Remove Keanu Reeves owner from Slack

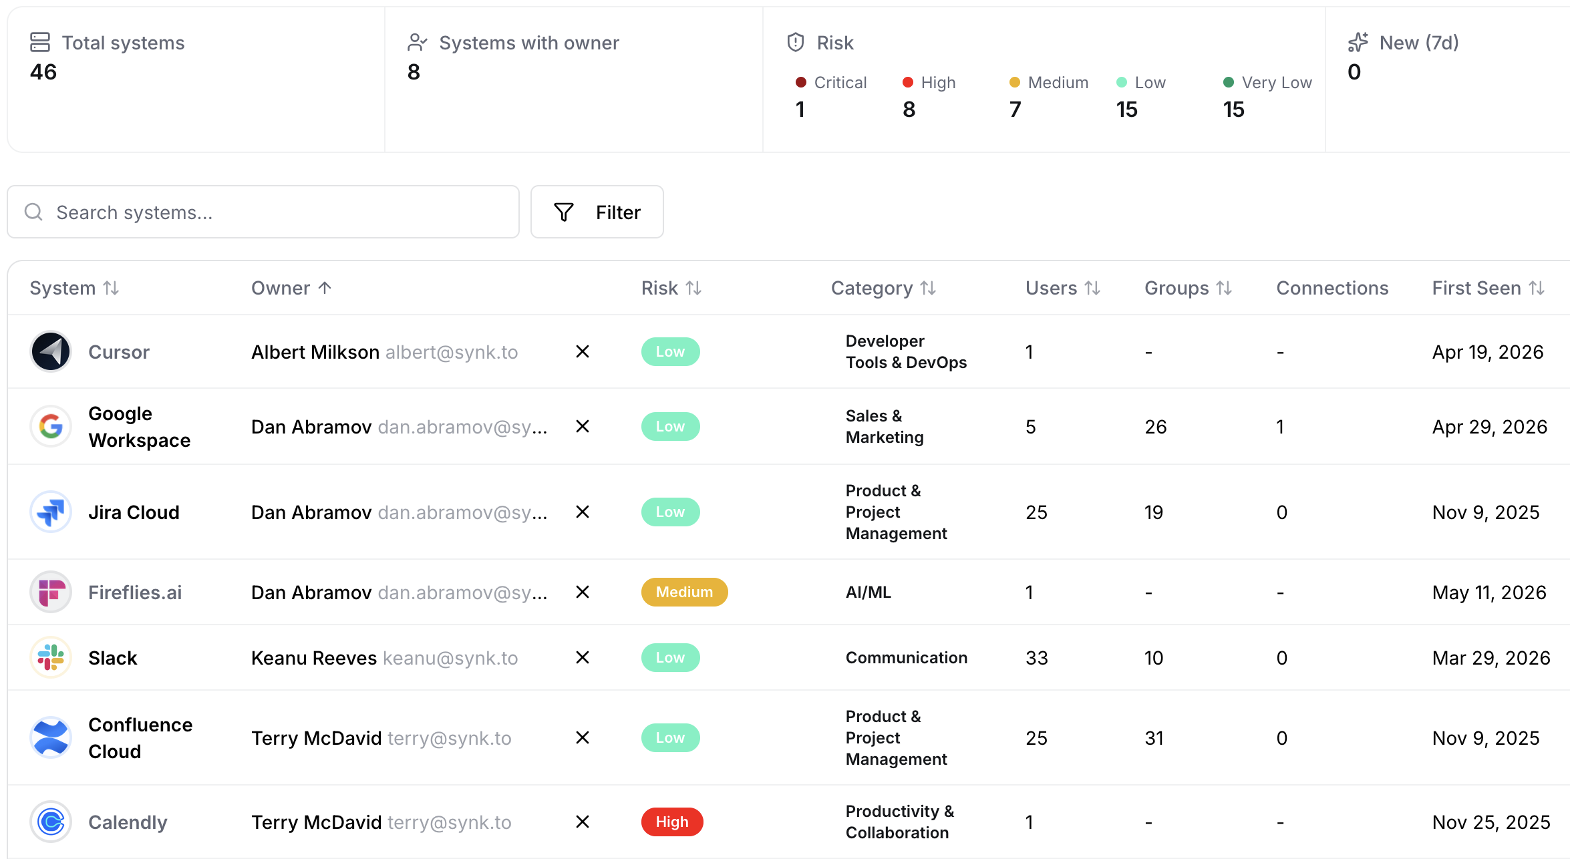click(x=583, y=657)
